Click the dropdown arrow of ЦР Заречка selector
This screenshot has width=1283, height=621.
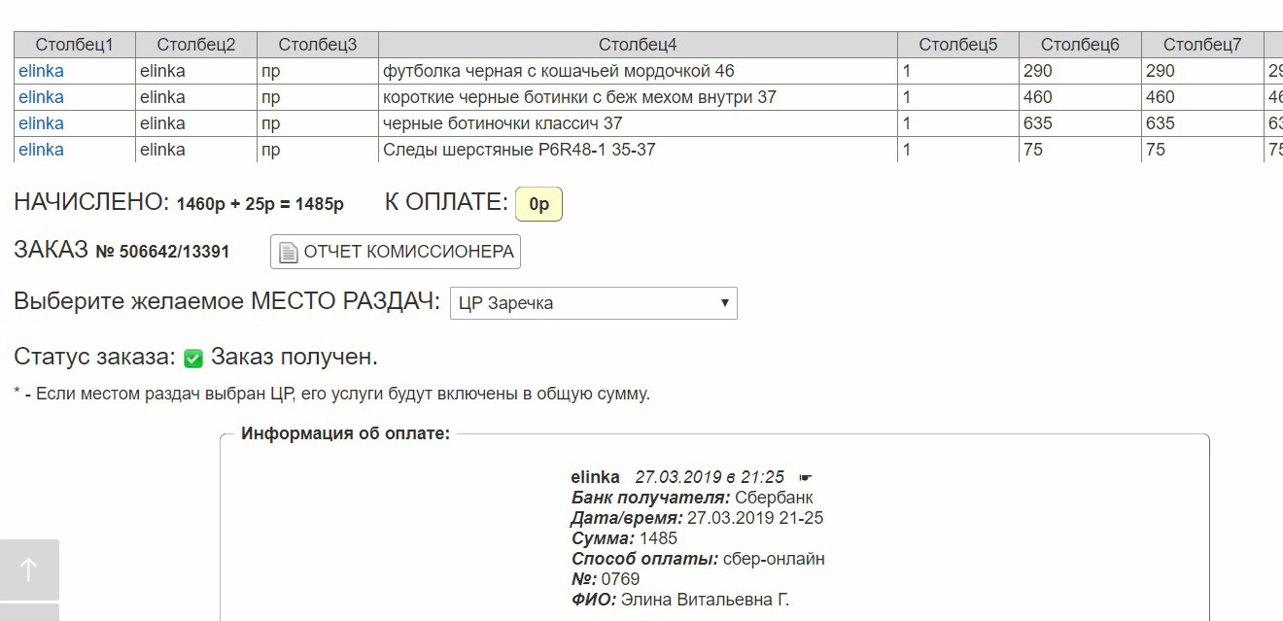click(724, 303)
